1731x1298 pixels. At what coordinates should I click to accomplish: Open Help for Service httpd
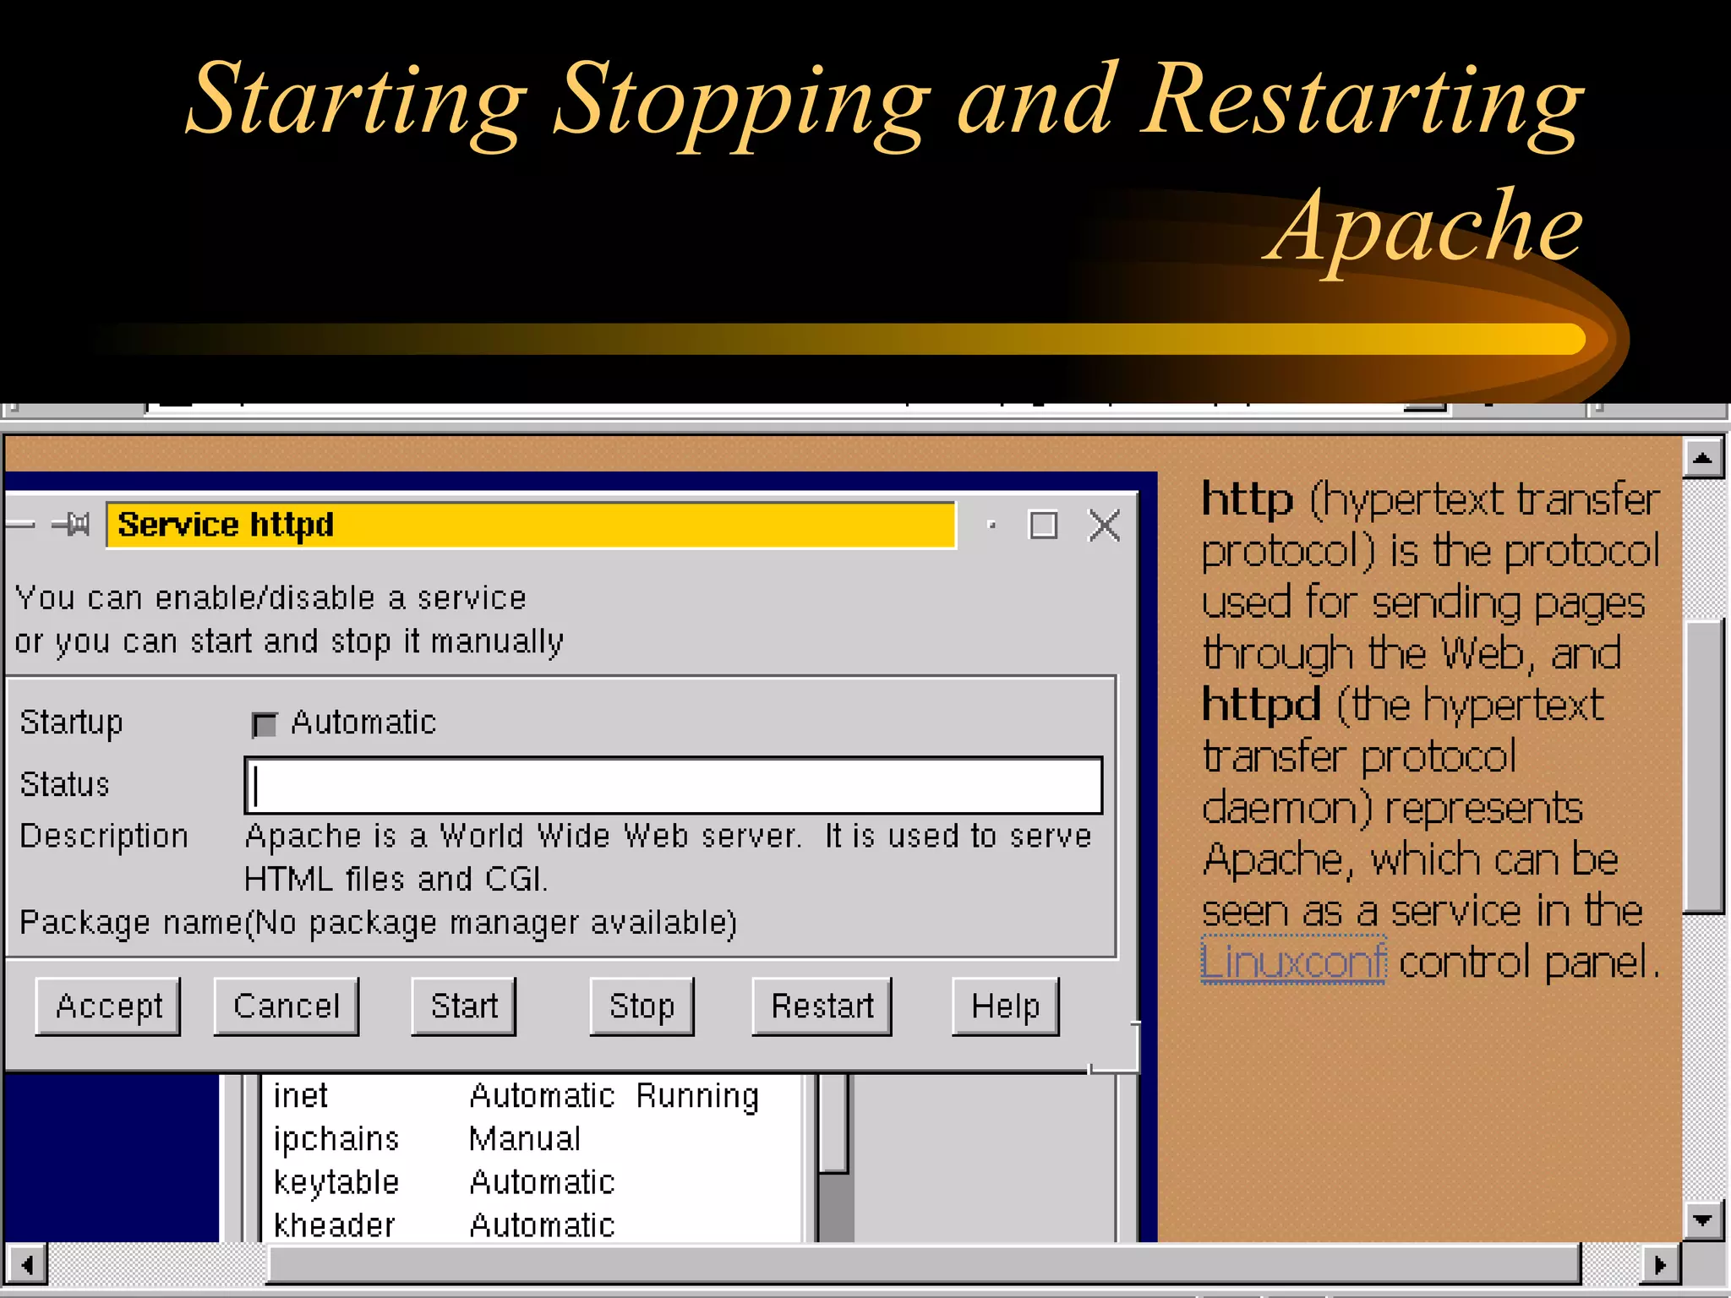pos(1006,1006)
